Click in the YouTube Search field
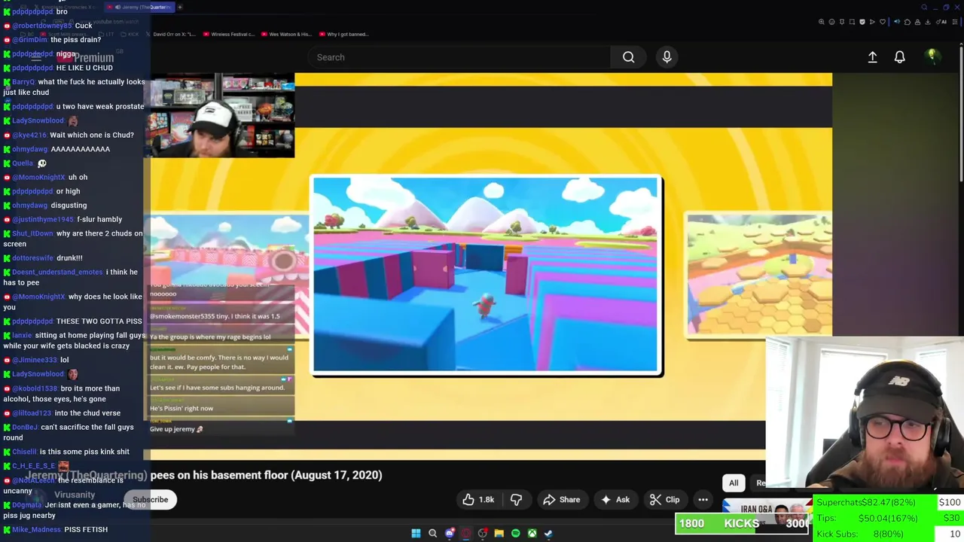This screenshot has width=964, height=542. (x=459, y=57)
